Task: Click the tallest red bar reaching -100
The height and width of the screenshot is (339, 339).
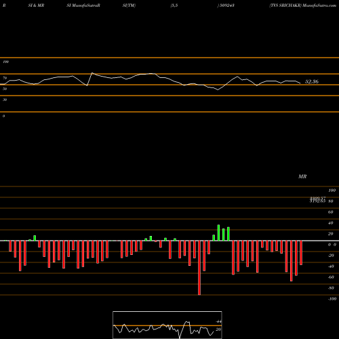Action: click(x=199, y=268)
